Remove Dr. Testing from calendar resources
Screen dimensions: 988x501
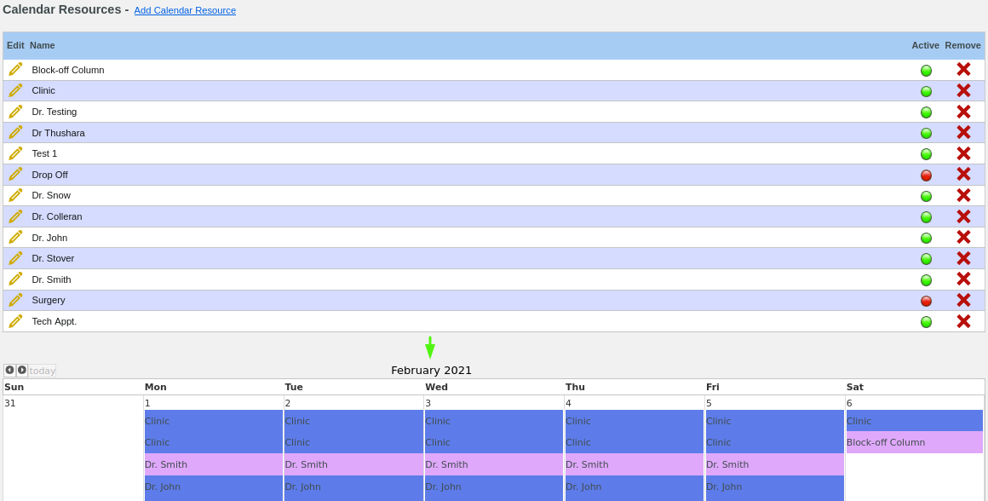pos(963,112)
